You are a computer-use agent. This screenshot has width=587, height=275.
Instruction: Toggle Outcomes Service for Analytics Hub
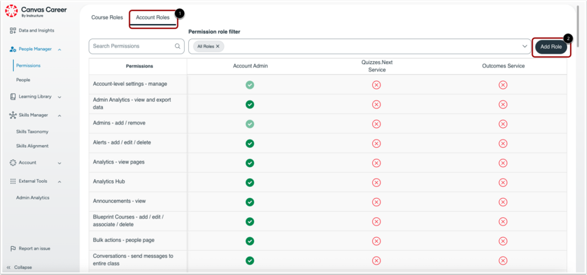[503, 182]
